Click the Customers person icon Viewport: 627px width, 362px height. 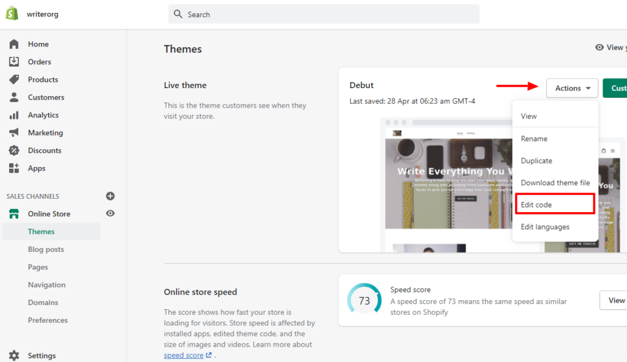(x=14, y=97)
